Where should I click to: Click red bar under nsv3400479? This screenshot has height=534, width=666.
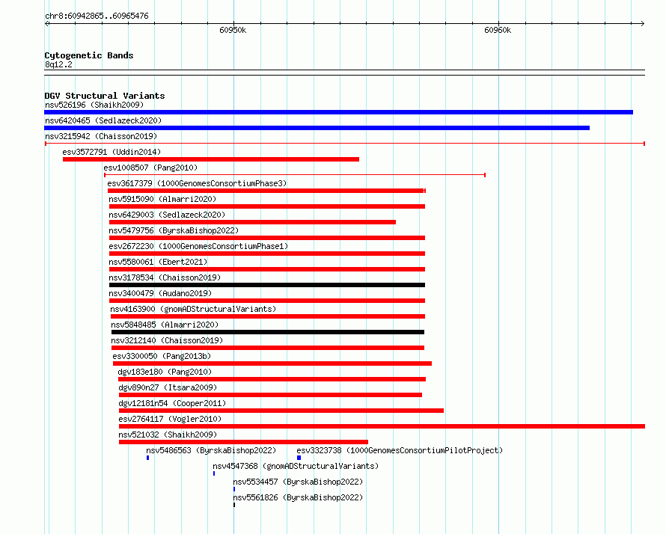point(267,301)
